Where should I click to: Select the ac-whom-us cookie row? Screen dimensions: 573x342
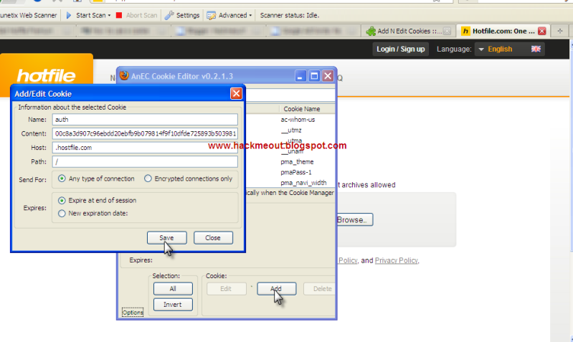pyautogui.click(x=298, y=120)
